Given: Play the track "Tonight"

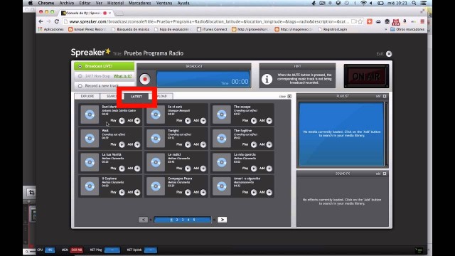Looking at the screenshot, I should [188, 144].
